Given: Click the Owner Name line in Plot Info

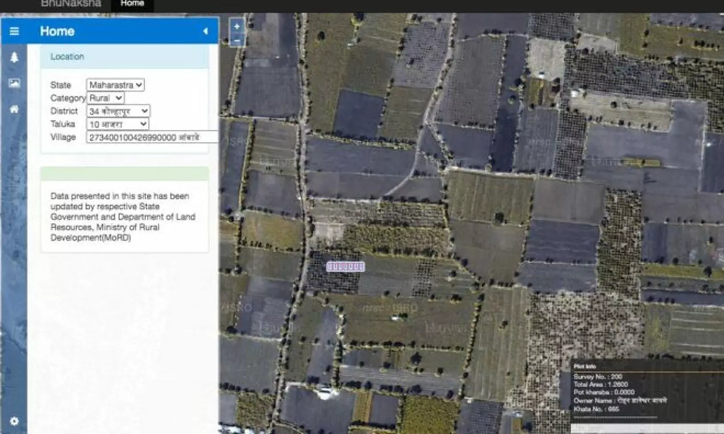Looking at the screenshot, I should (620, 401).
